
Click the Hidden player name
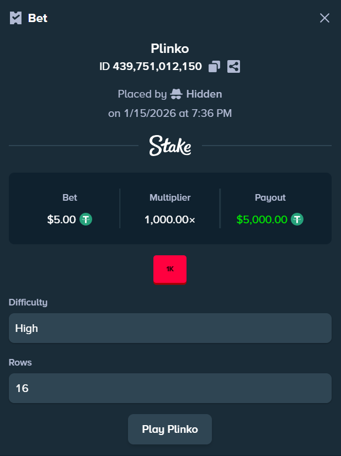click(x=204, y=94)
